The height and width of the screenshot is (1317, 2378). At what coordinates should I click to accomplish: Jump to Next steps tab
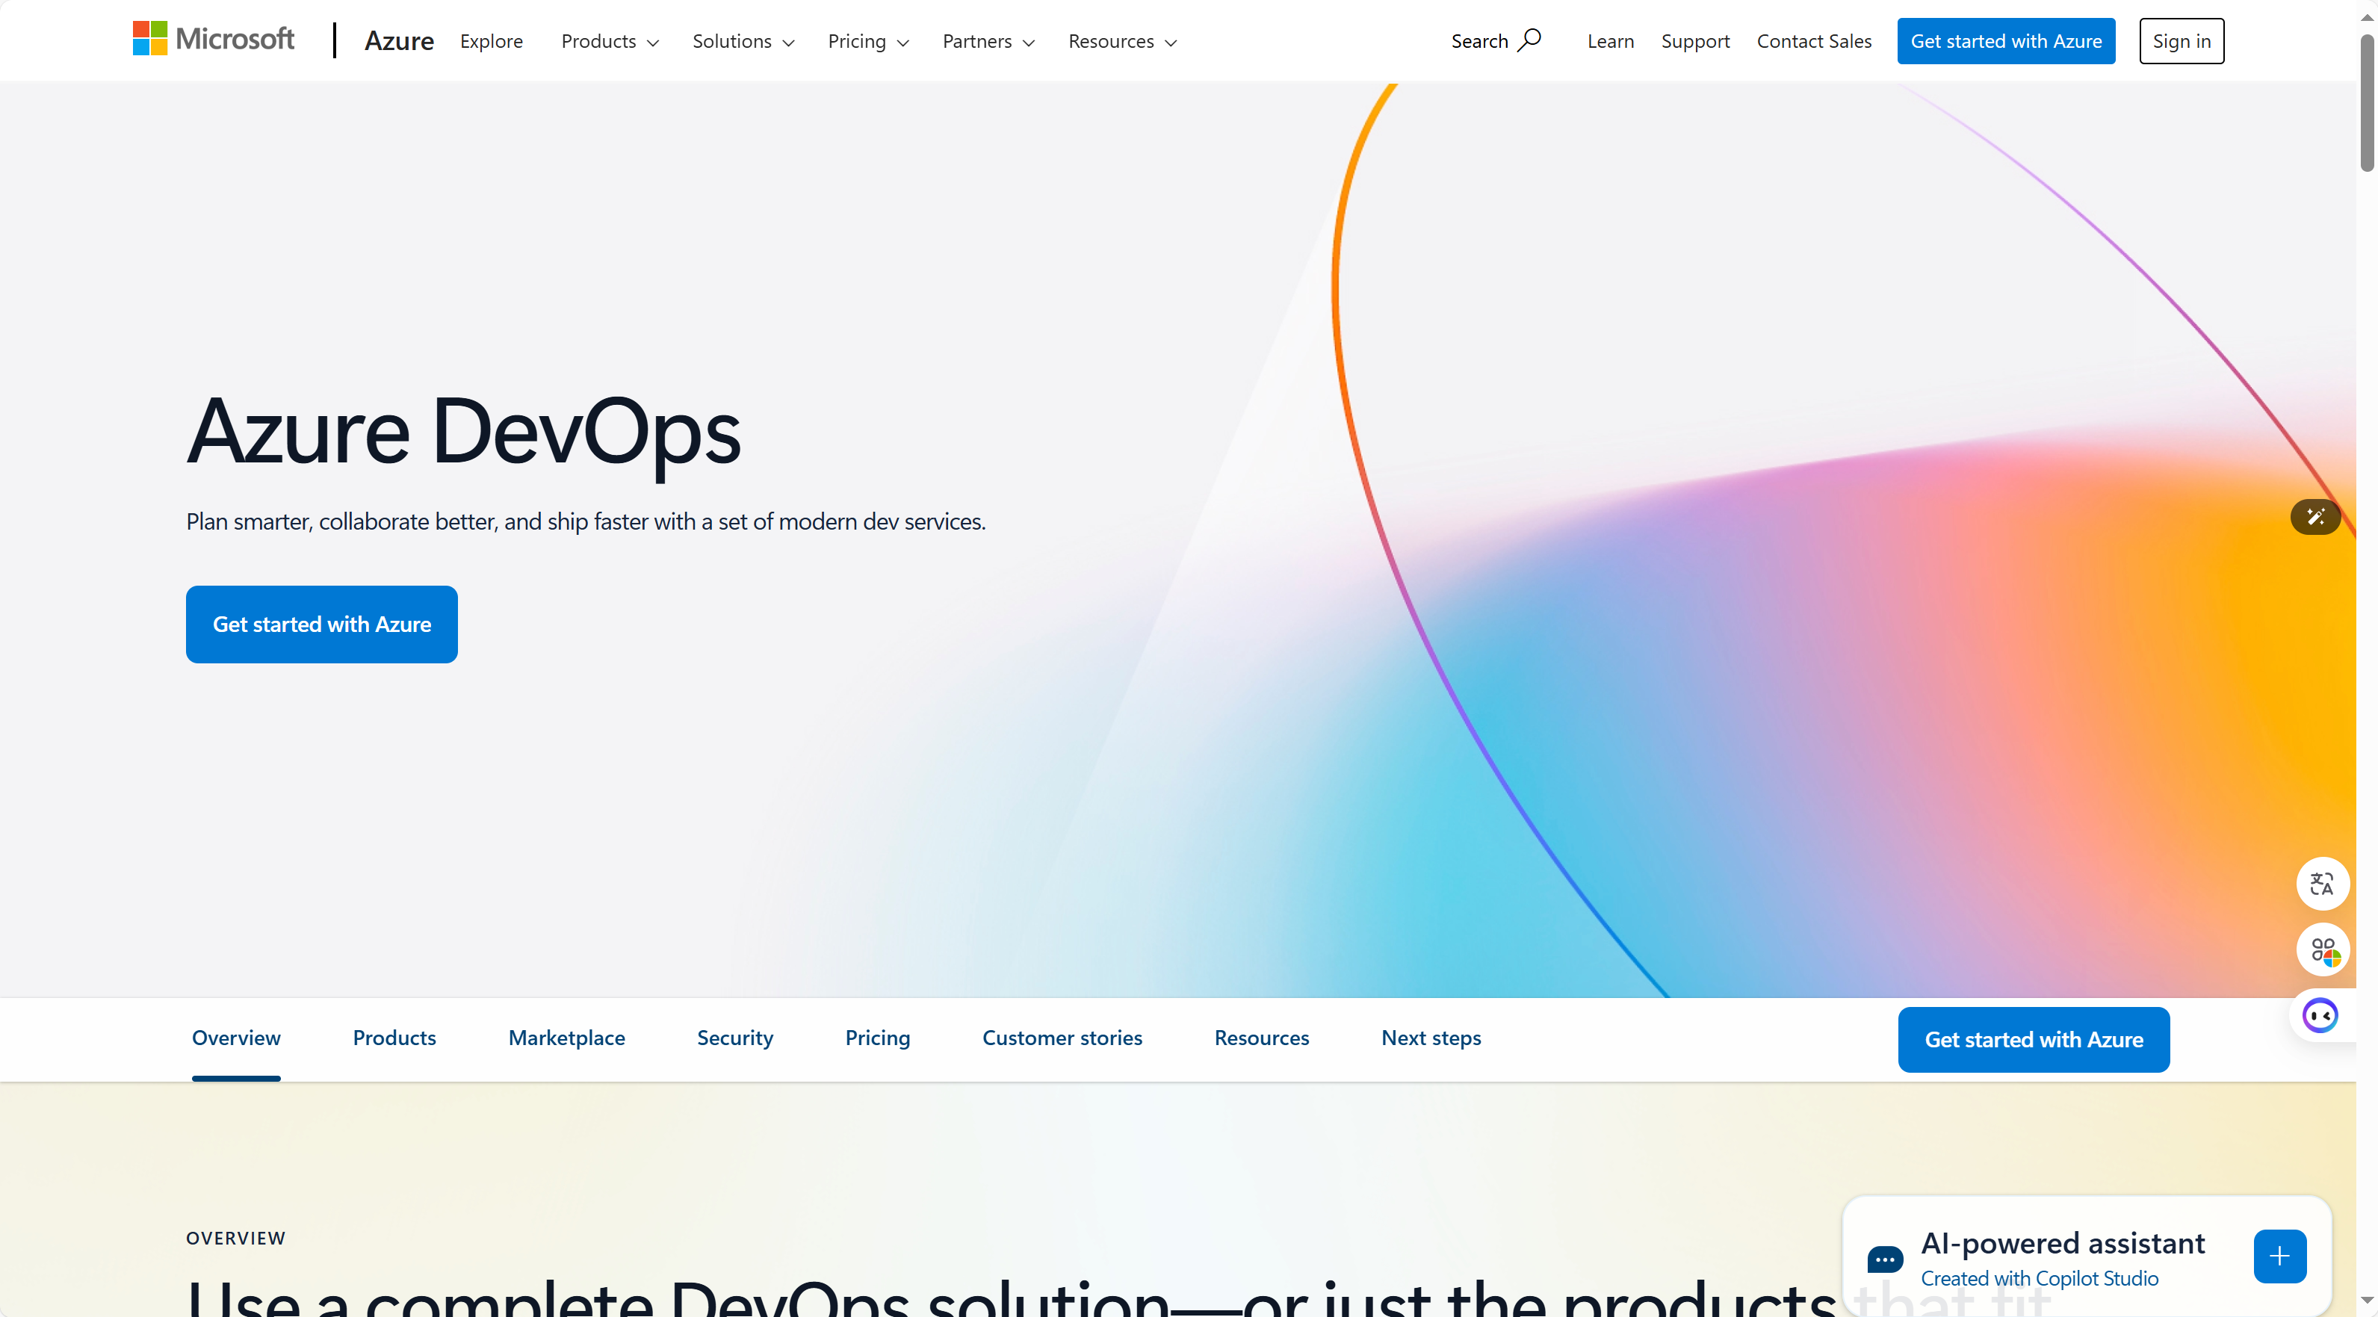point(1431,1038)
